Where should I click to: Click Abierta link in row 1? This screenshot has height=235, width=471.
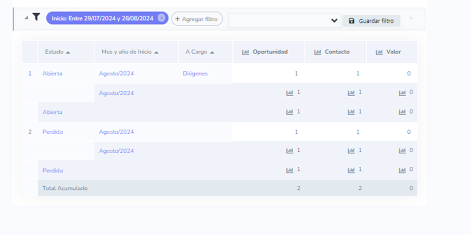(52, 74)
